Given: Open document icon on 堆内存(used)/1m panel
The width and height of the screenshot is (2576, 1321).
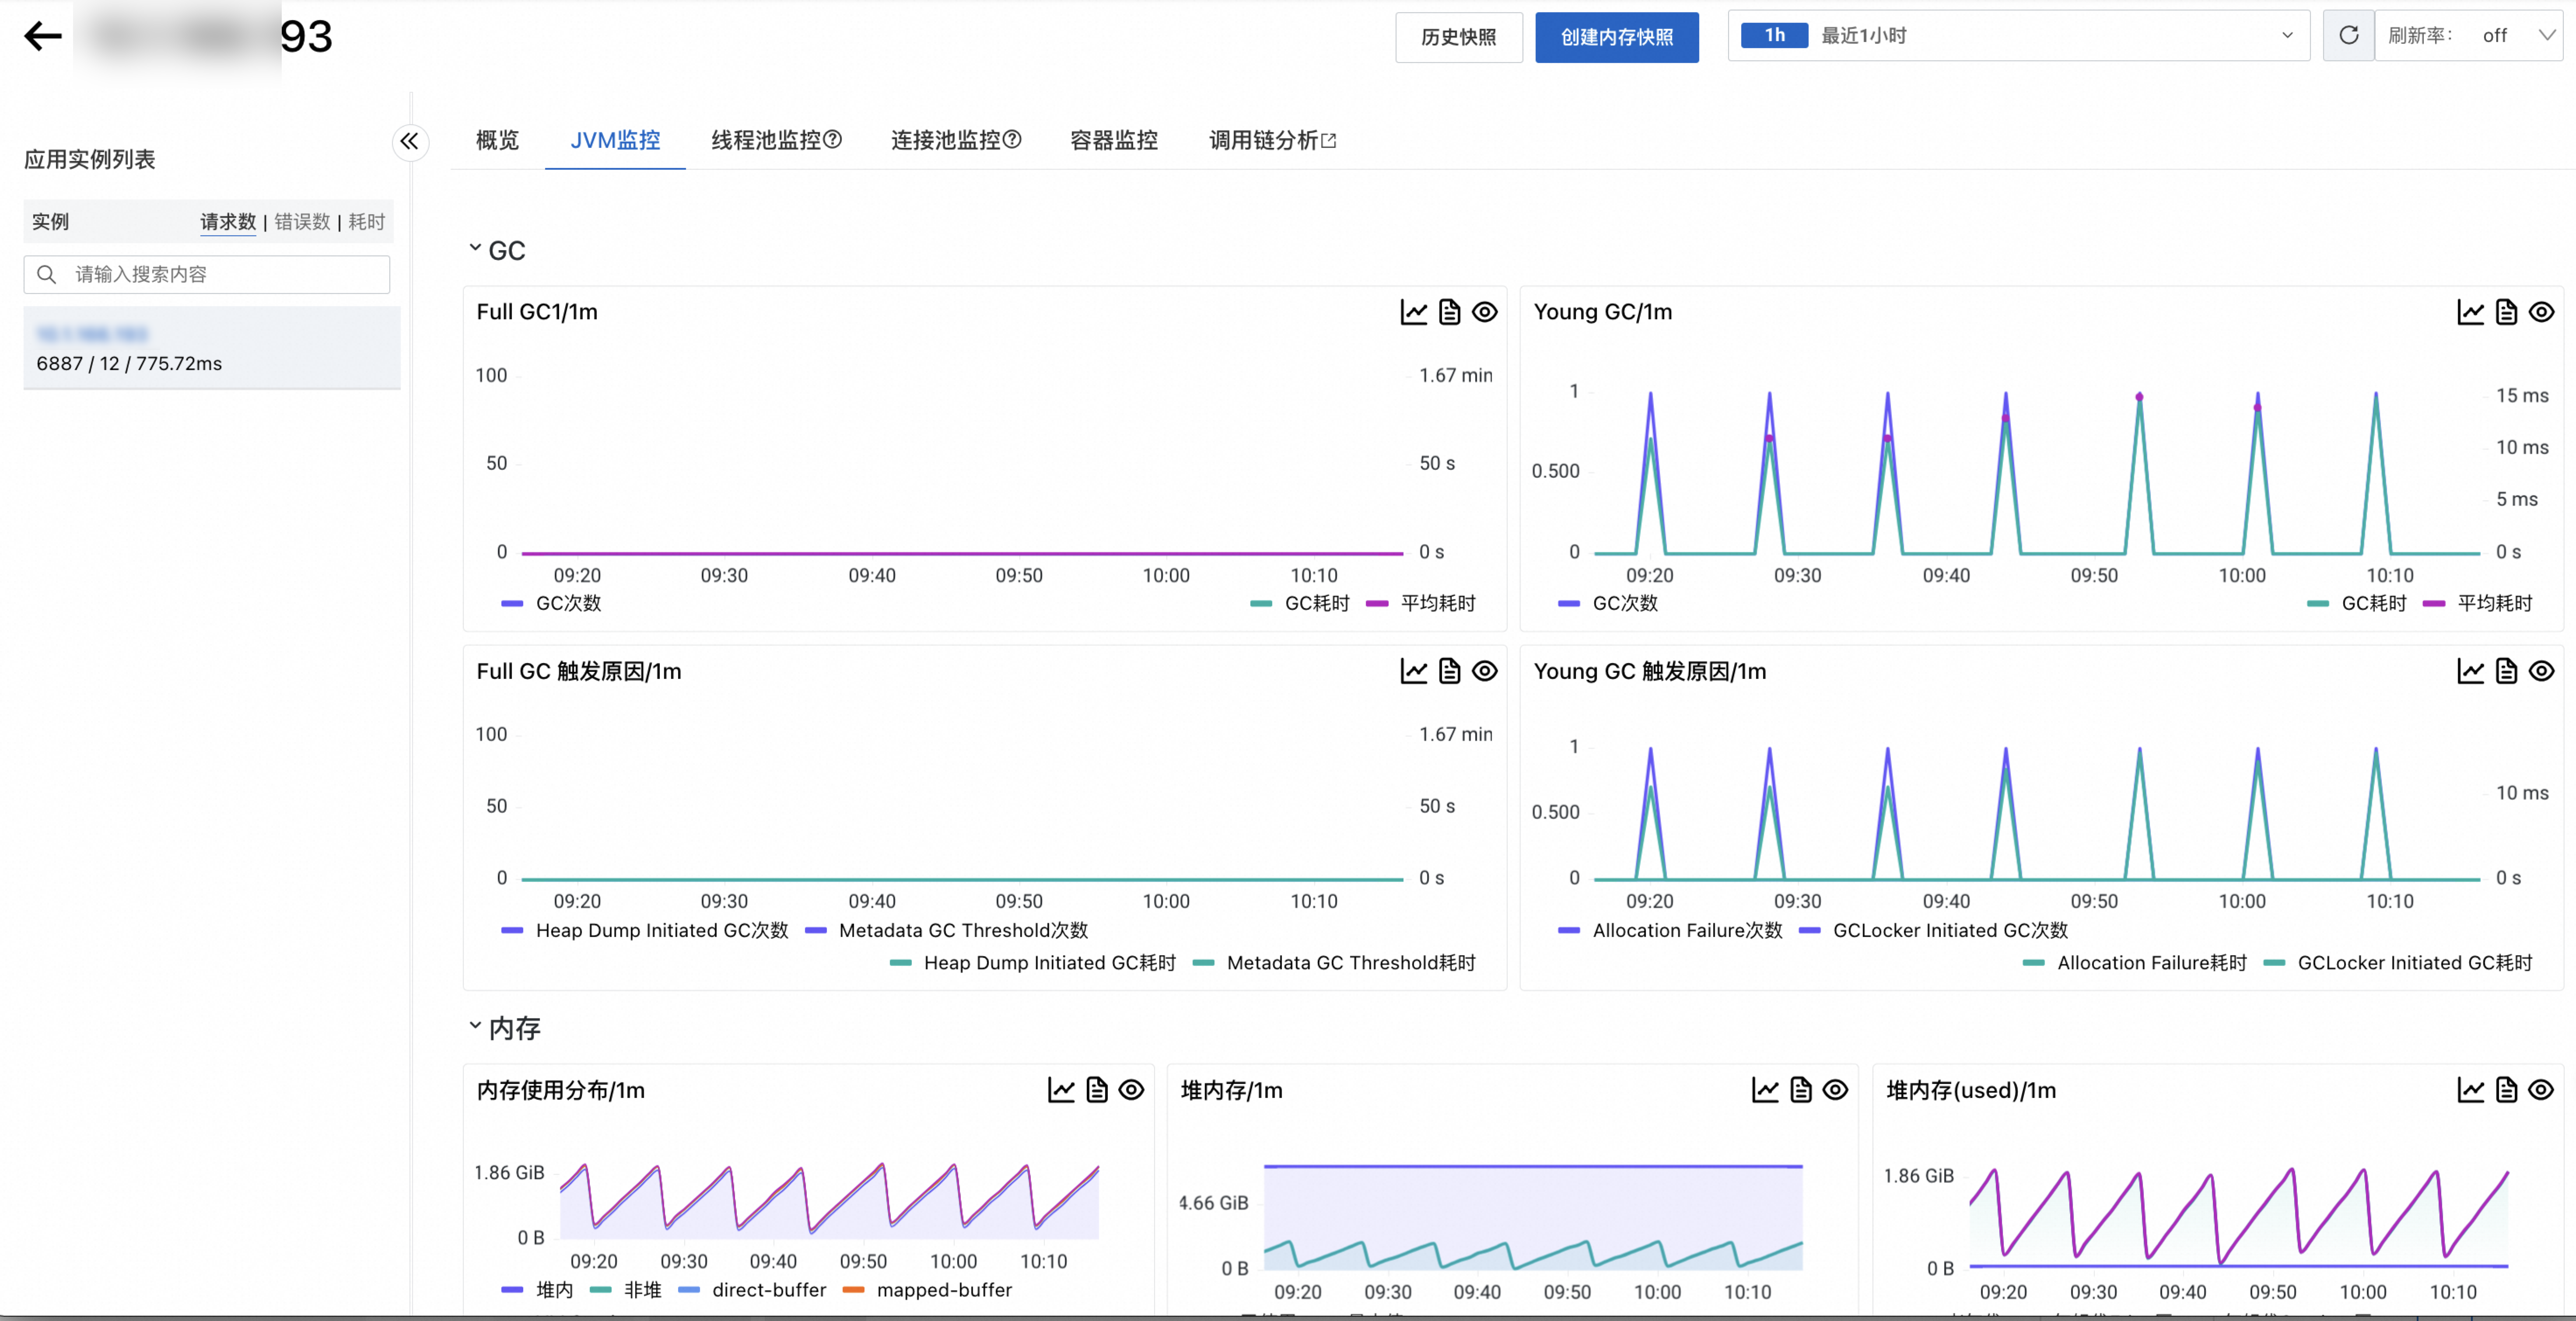Looking at the screenshot, I should click(2506, 1090).
